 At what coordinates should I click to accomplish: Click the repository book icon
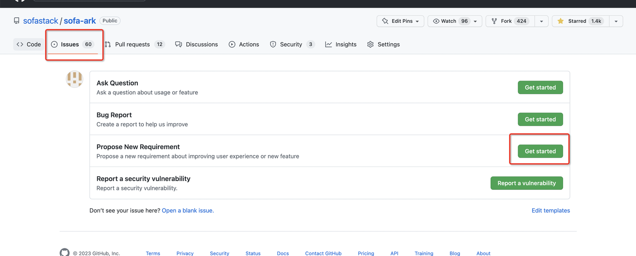coord(17,21)
